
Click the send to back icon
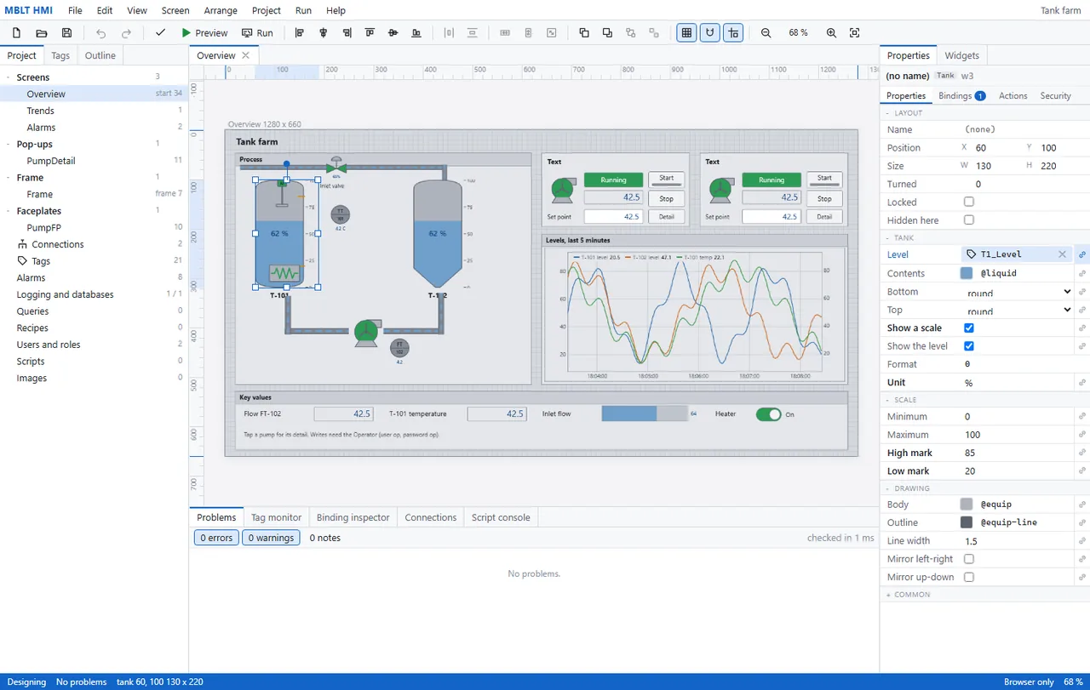tap(607, 33)
